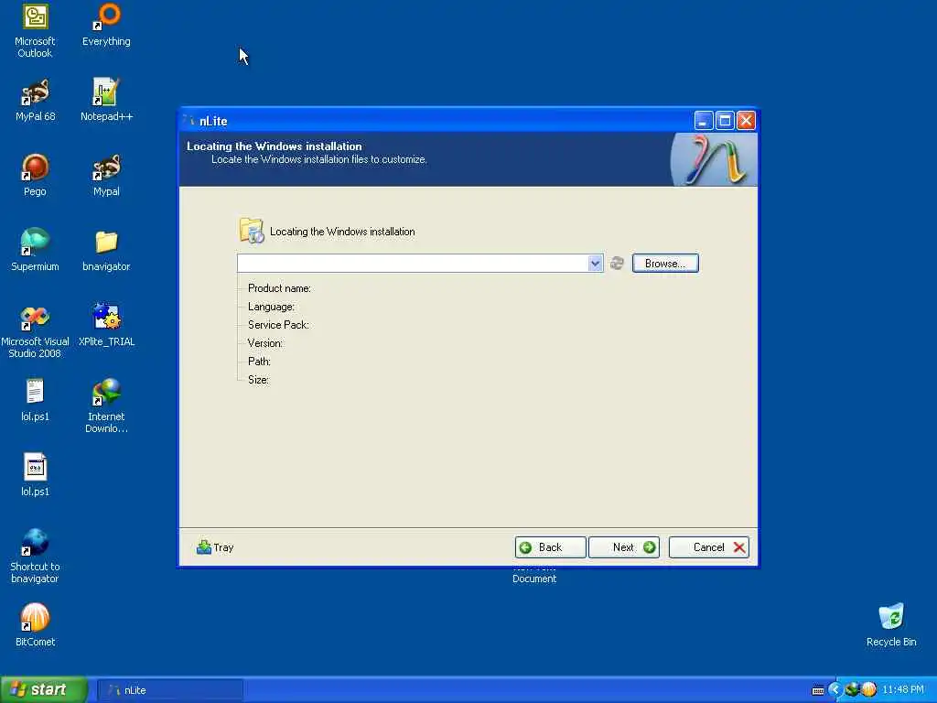Cancel the nLite wizard
This screenshot has width=937, height=703.
(709, 547)
